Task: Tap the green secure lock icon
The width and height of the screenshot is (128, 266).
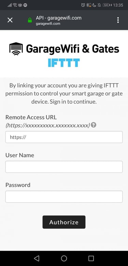Action: point(30,20)
